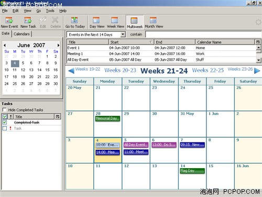Select the All Day Event on June 5
The image size is (262, 197).
[x=136, y=145]
